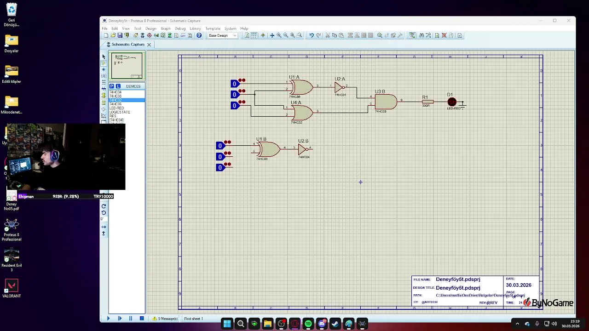589x331 pixels.
Task: Click the New Sheet toolbar icon
Action: tap(437, 35)
